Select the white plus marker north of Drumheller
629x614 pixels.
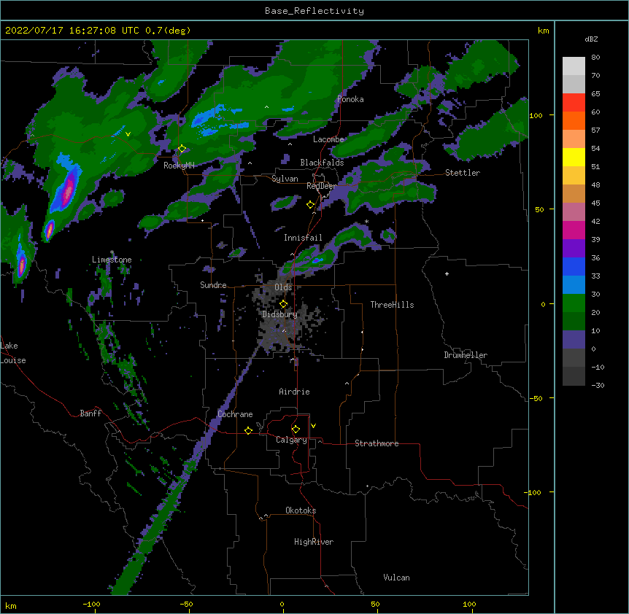[x=447, y=273]
